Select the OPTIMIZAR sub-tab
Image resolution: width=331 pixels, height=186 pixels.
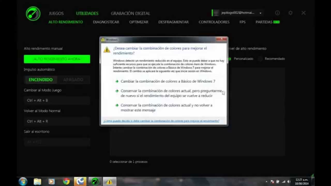139,22
